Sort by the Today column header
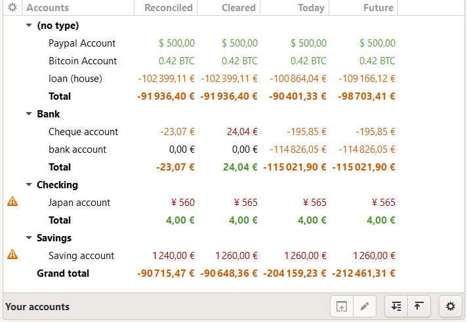The image size is (467, 322). [x=294, y=7]
